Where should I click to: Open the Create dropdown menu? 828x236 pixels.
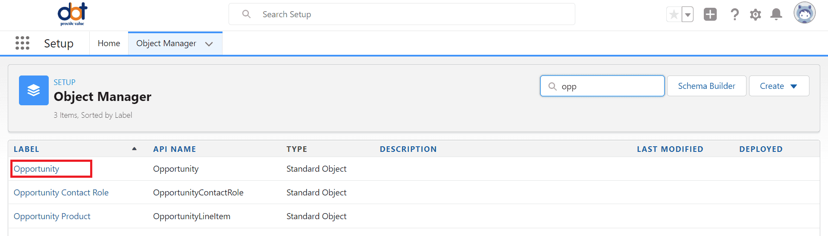pyautogui.click(x=779, y=86)
